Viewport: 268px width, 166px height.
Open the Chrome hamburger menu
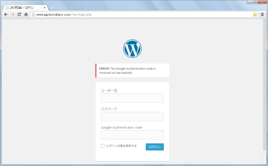pos(262,14)
